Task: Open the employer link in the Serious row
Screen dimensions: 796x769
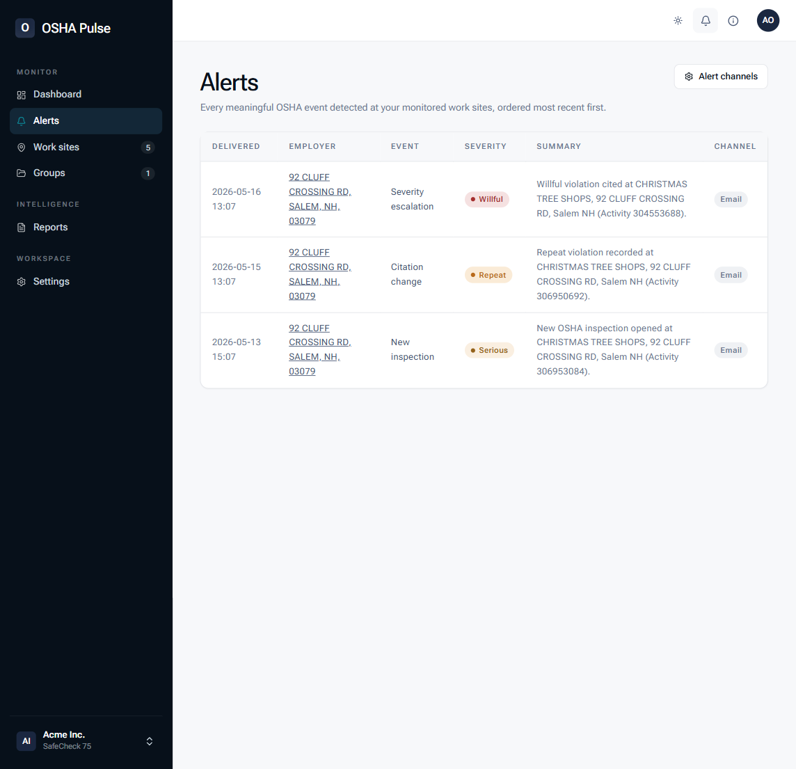Action: [x=320, y=350]
